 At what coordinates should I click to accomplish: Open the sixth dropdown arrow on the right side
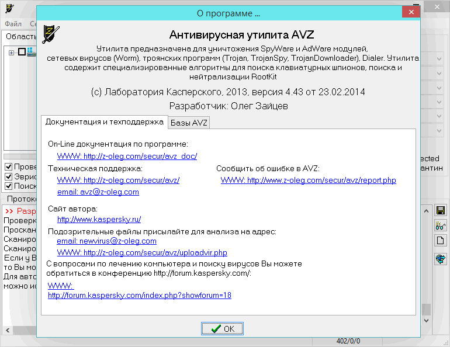439,130
